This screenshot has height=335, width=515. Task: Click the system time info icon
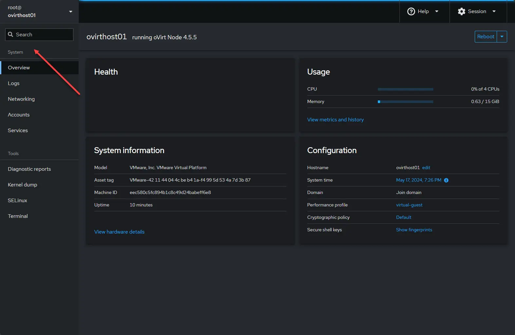446,180
